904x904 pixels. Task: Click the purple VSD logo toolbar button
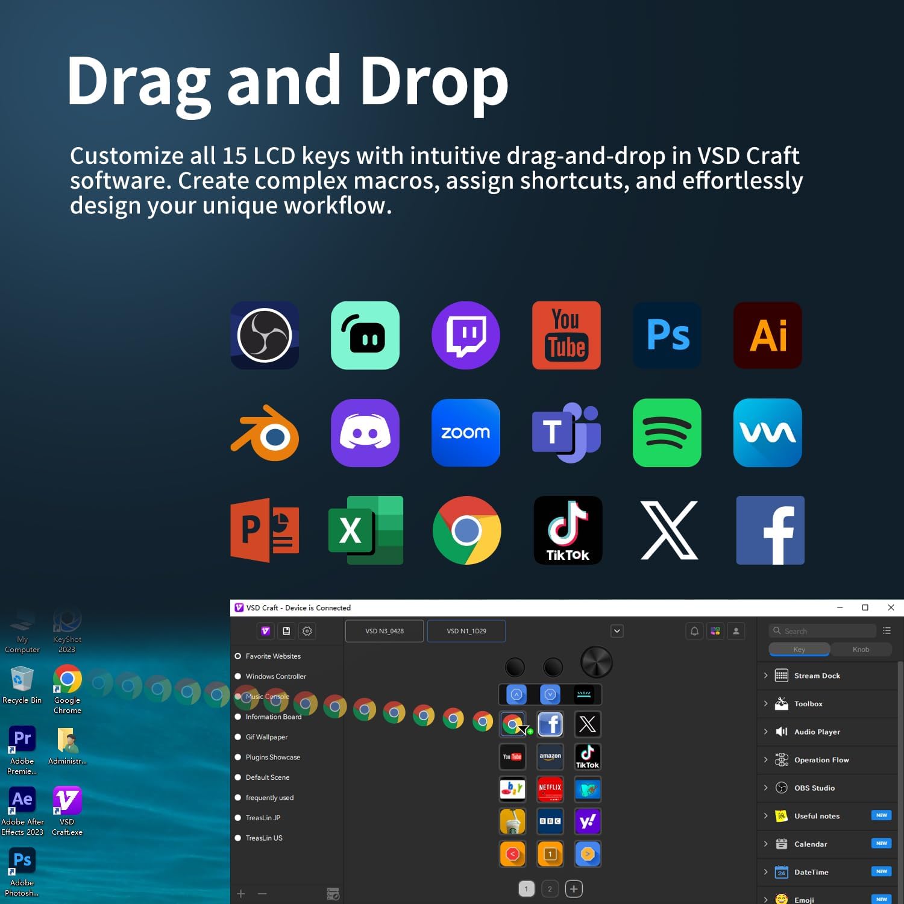[x=265, y=631]
